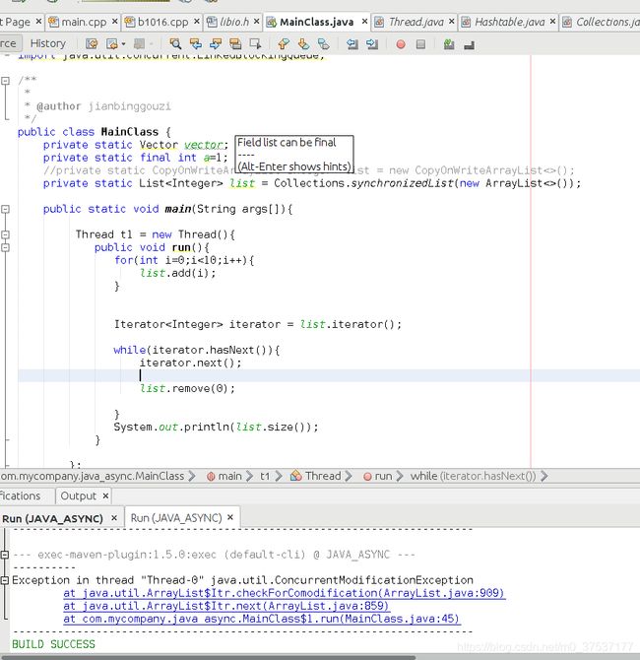Click the Back navigation icon in toolbar

[x=112, y=43]
